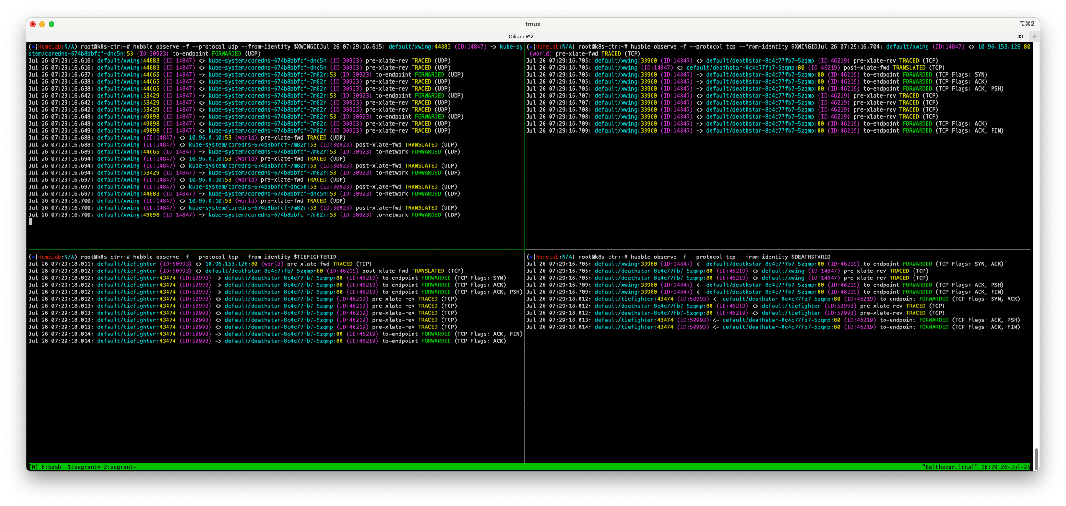Click deathstar pane last line 18.014 ACK, FIN
This screenshot has height=506, width=1066.
773,327
